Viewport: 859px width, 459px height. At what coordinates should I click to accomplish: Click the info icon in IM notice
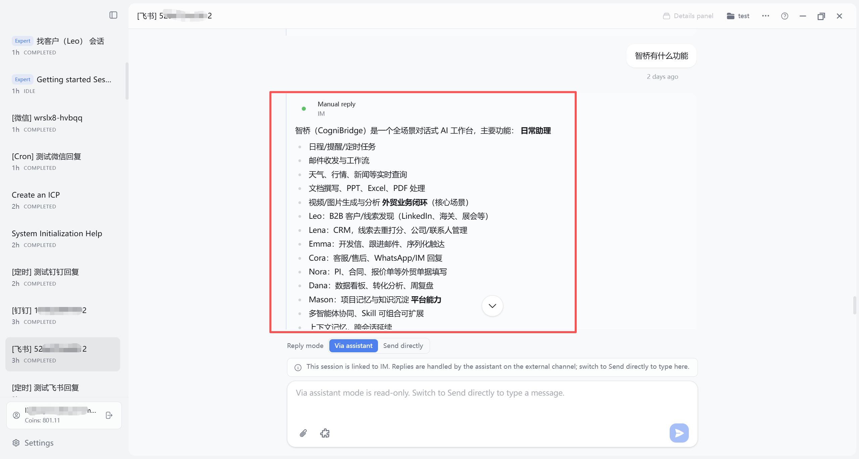click(297, 367)
